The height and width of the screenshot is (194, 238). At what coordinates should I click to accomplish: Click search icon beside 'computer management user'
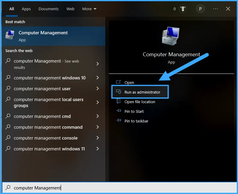pos(8,88)
